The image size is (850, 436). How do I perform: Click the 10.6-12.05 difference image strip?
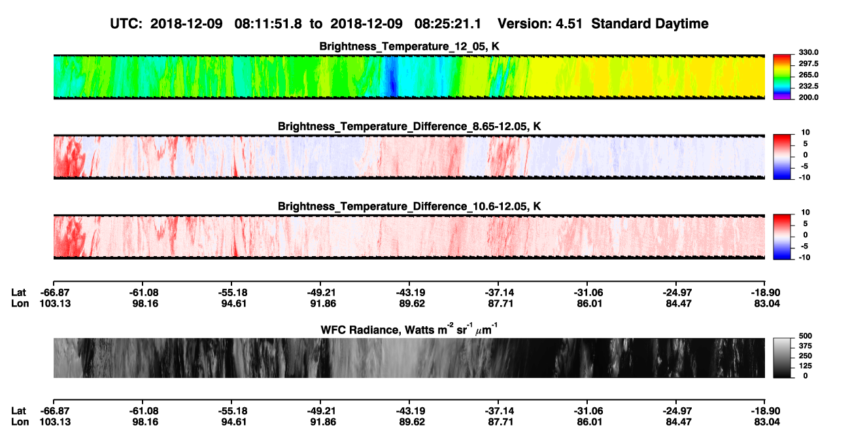click(x=409, y=236)
